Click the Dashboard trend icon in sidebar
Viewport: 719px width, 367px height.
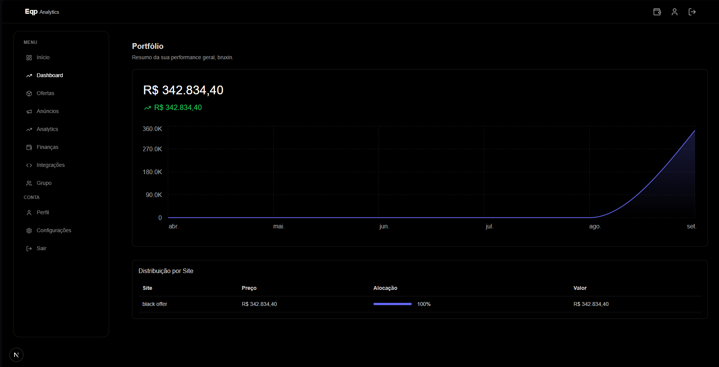tap(29, 76)
